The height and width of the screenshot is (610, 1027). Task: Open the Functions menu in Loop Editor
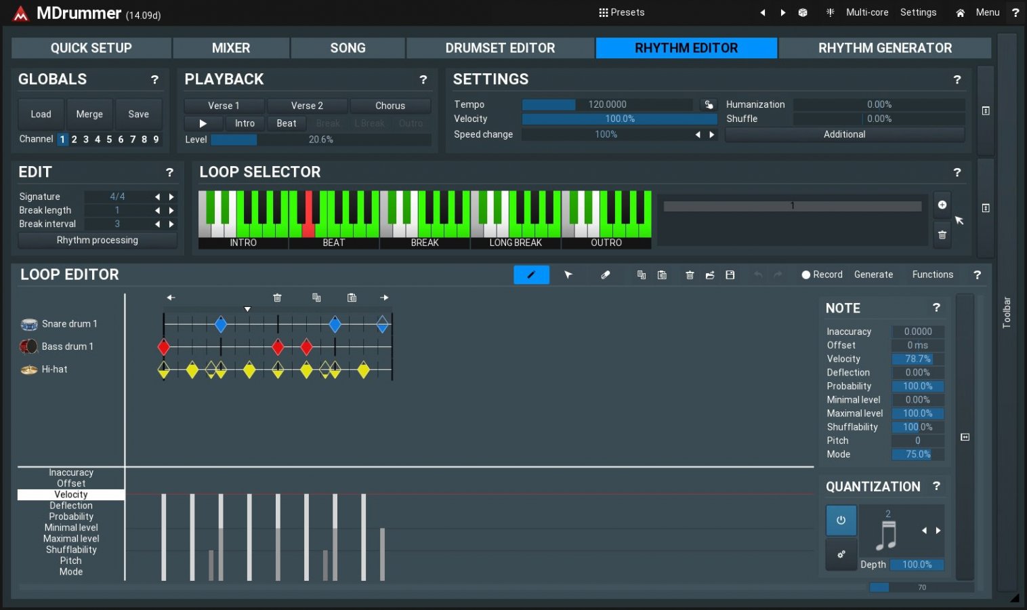click(932, 274)
